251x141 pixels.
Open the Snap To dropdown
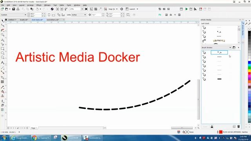coord(117,9)
